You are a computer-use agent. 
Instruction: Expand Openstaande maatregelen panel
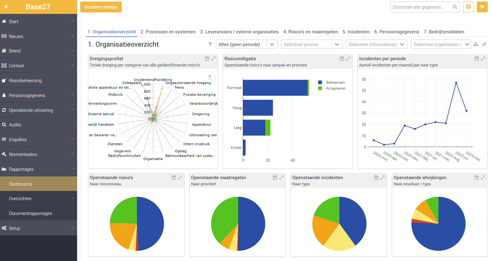point(281,178)
